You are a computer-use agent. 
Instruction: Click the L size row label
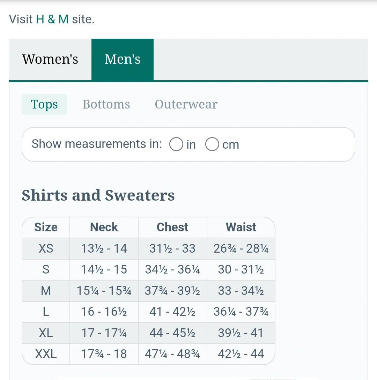tap(46, 312)
